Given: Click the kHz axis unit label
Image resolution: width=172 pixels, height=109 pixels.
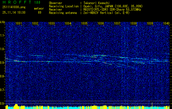Looking at the screenshot, I should pyautogui.click(x=2, y=22).
